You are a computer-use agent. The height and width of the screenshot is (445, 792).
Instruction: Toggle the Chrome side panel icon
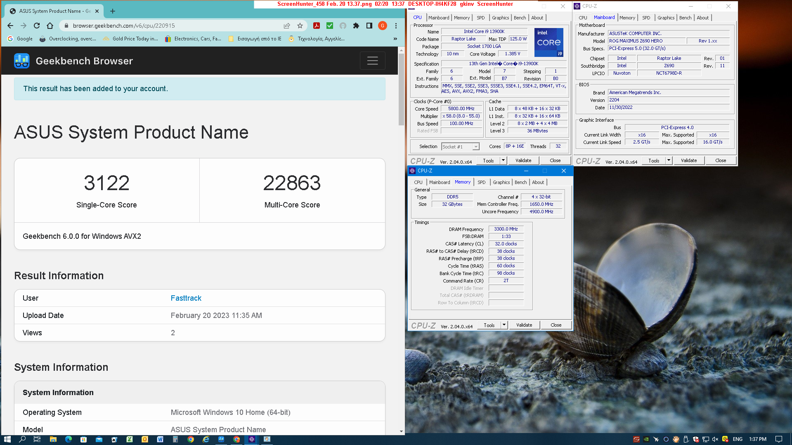click(x=369, y=26)
